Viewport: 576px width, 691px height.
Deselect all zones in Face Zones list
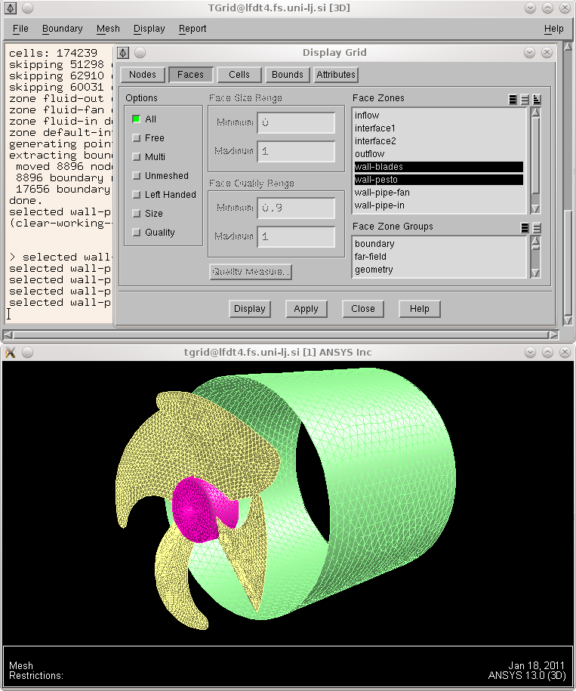click(525, 99)
